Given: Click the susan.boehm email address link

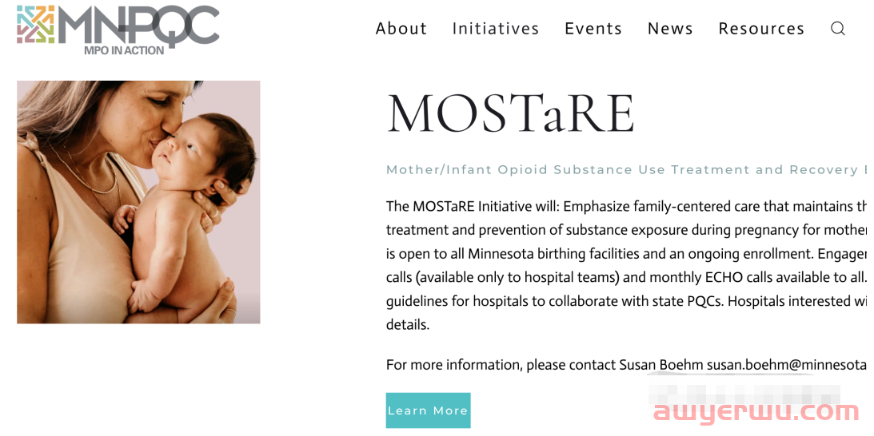Looking at the screenshot, I should (x=788, y=365).
